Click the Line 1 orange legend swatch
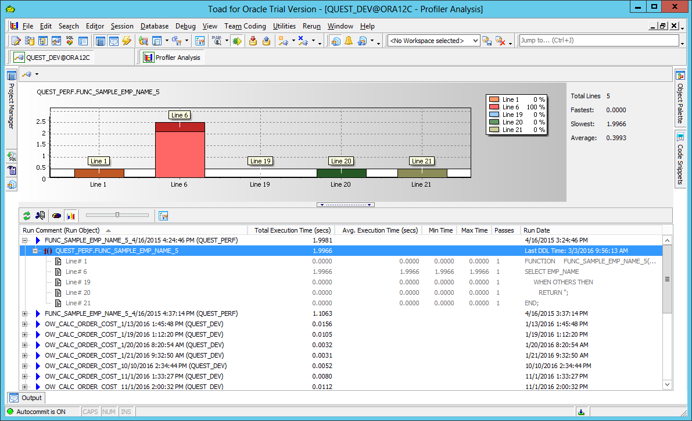 tap(494, 99)
